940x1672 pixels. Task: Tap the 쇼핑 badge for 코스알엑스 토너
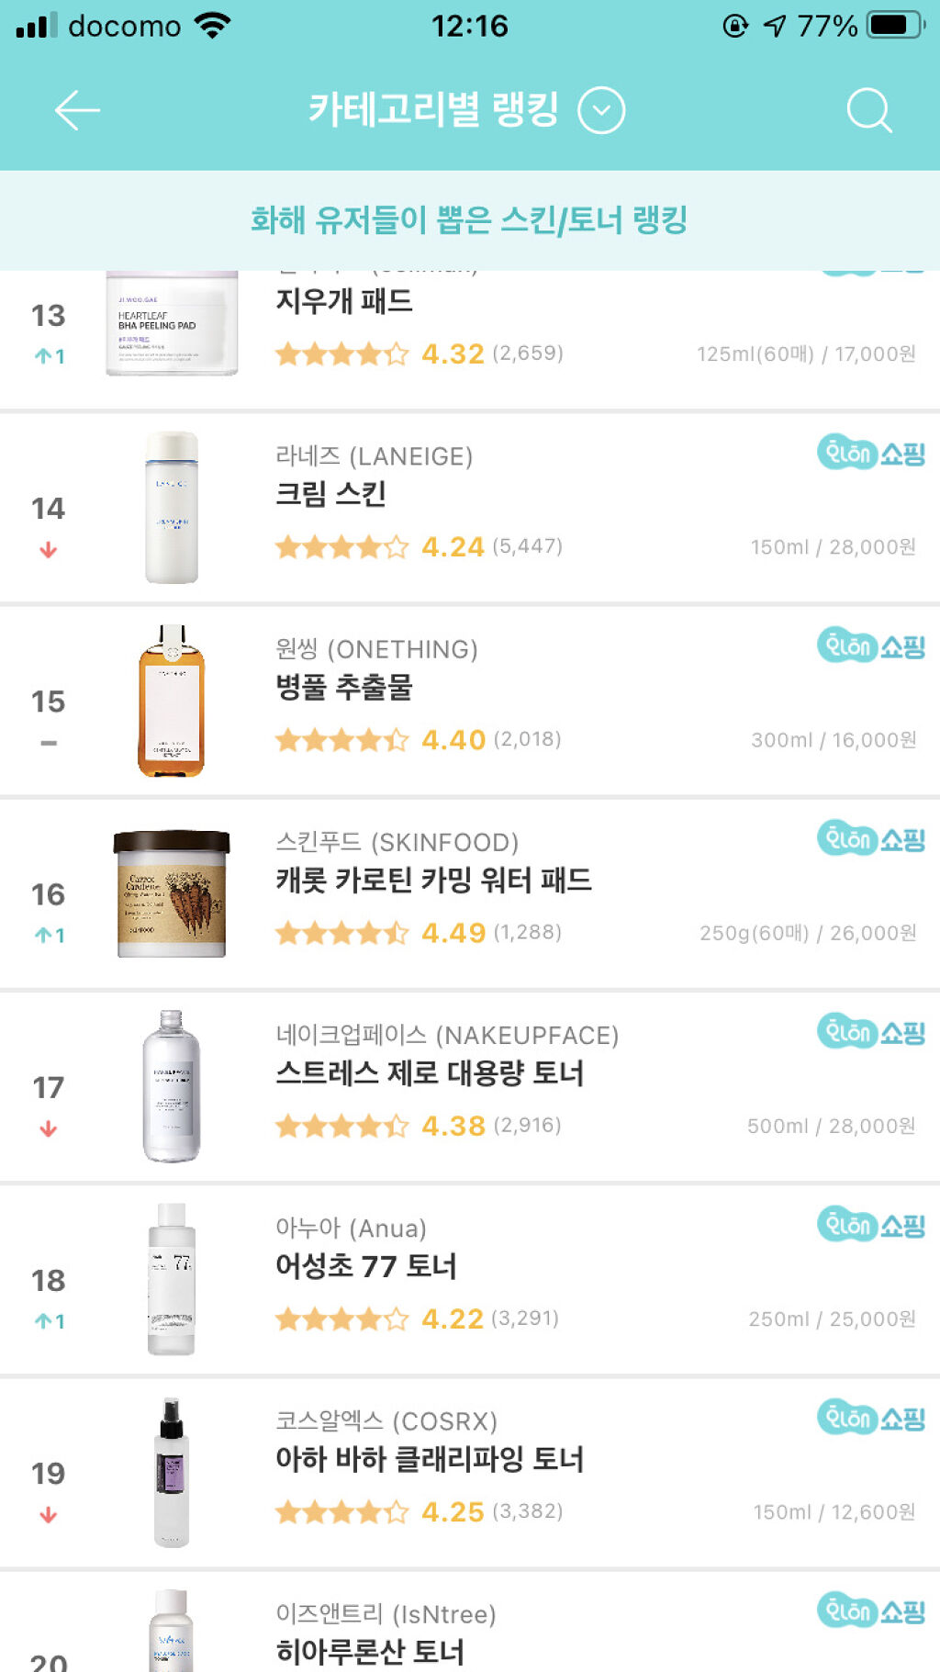pos(870,1419)
